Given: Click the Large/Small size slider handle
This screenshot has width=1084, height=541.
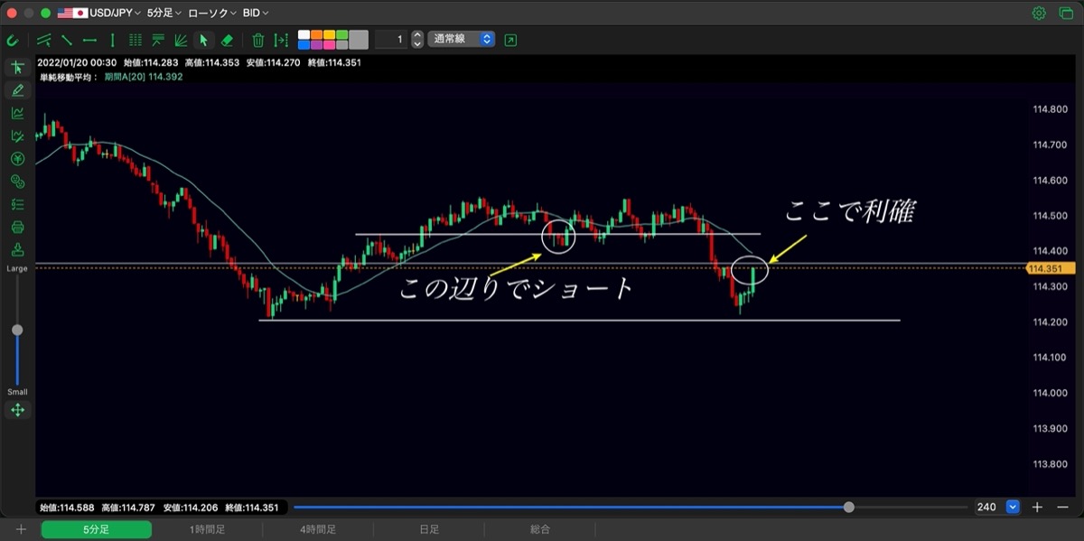Looking at the screenshot, I should (17, 330).
